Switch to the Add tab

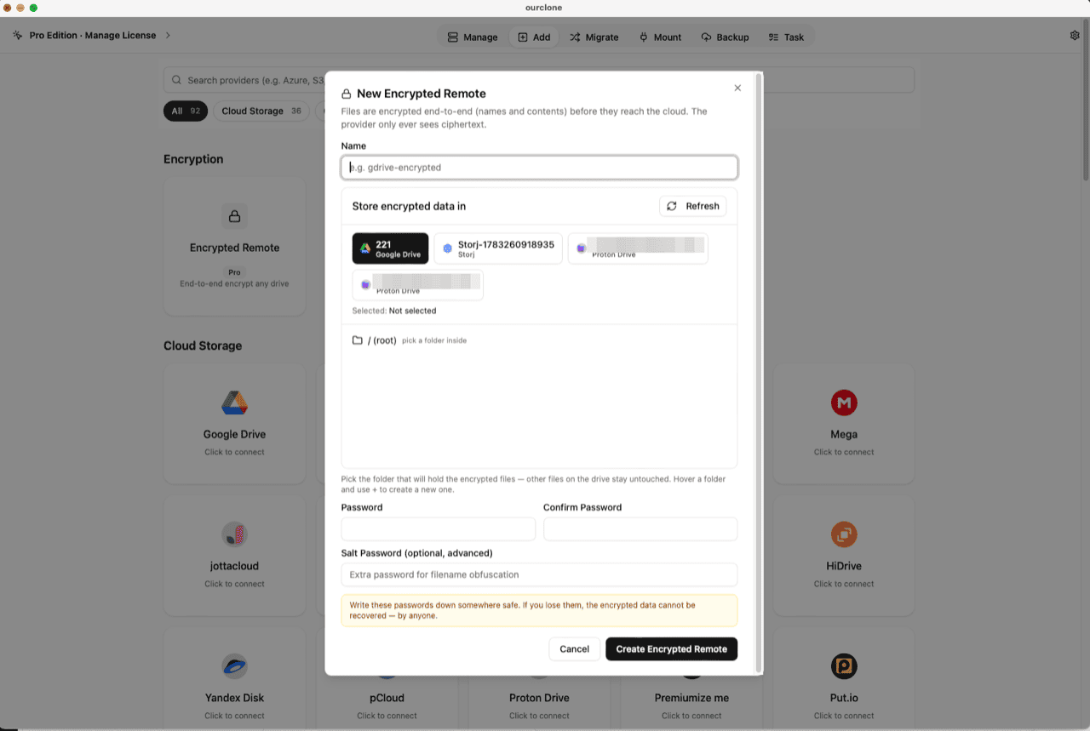click(534, 37)
